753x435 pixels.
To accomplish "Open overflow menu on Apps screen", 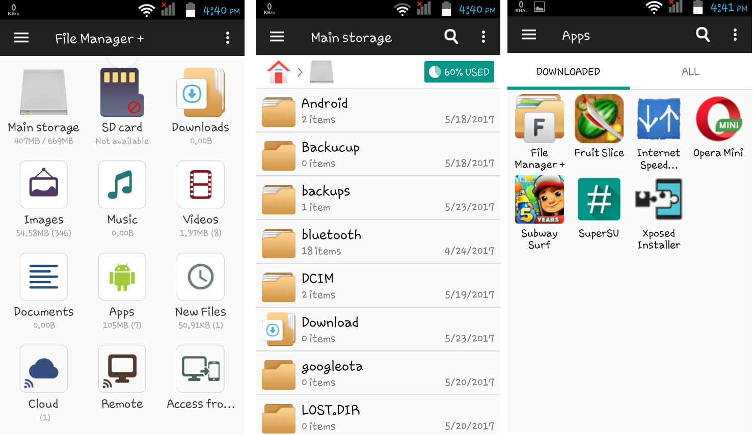I will (x=735, y=35).
